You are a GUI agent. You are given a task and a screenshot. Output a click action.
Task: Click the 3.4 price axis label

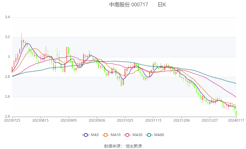[7, 17]
